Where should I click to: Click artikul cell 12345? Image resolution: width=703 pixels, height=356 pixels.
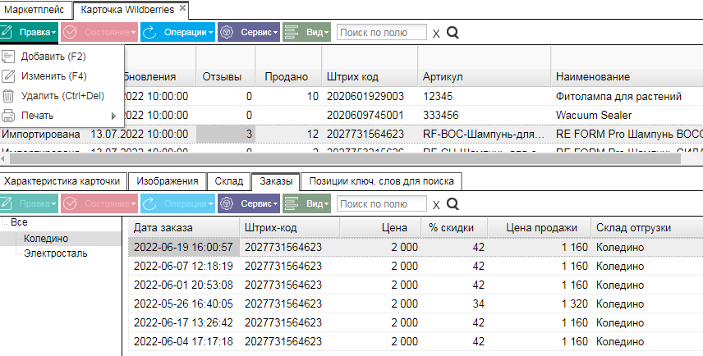[438, 96]
